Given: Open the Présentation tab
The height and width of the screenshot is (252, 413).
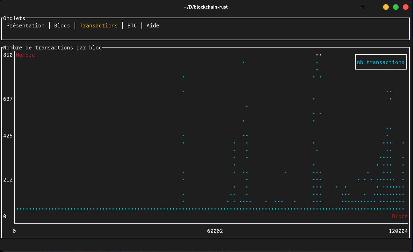Looking at the screenshot, I should point(25,26).
